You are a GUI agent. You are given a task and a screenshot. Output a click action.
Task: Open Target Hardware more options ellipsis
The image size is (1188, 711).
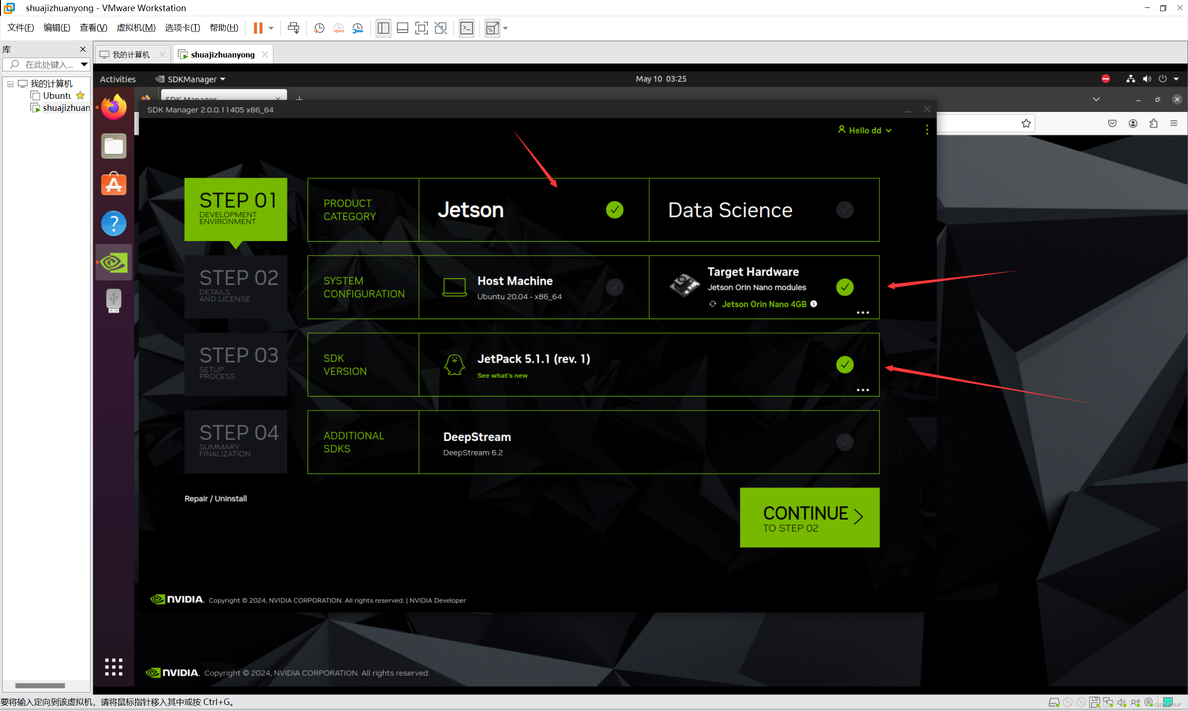(862, 313)
